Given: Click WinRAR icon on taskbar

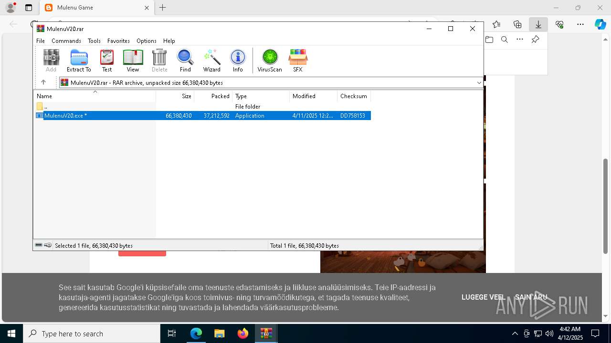Looking at the screenshot, I should 266,333.
